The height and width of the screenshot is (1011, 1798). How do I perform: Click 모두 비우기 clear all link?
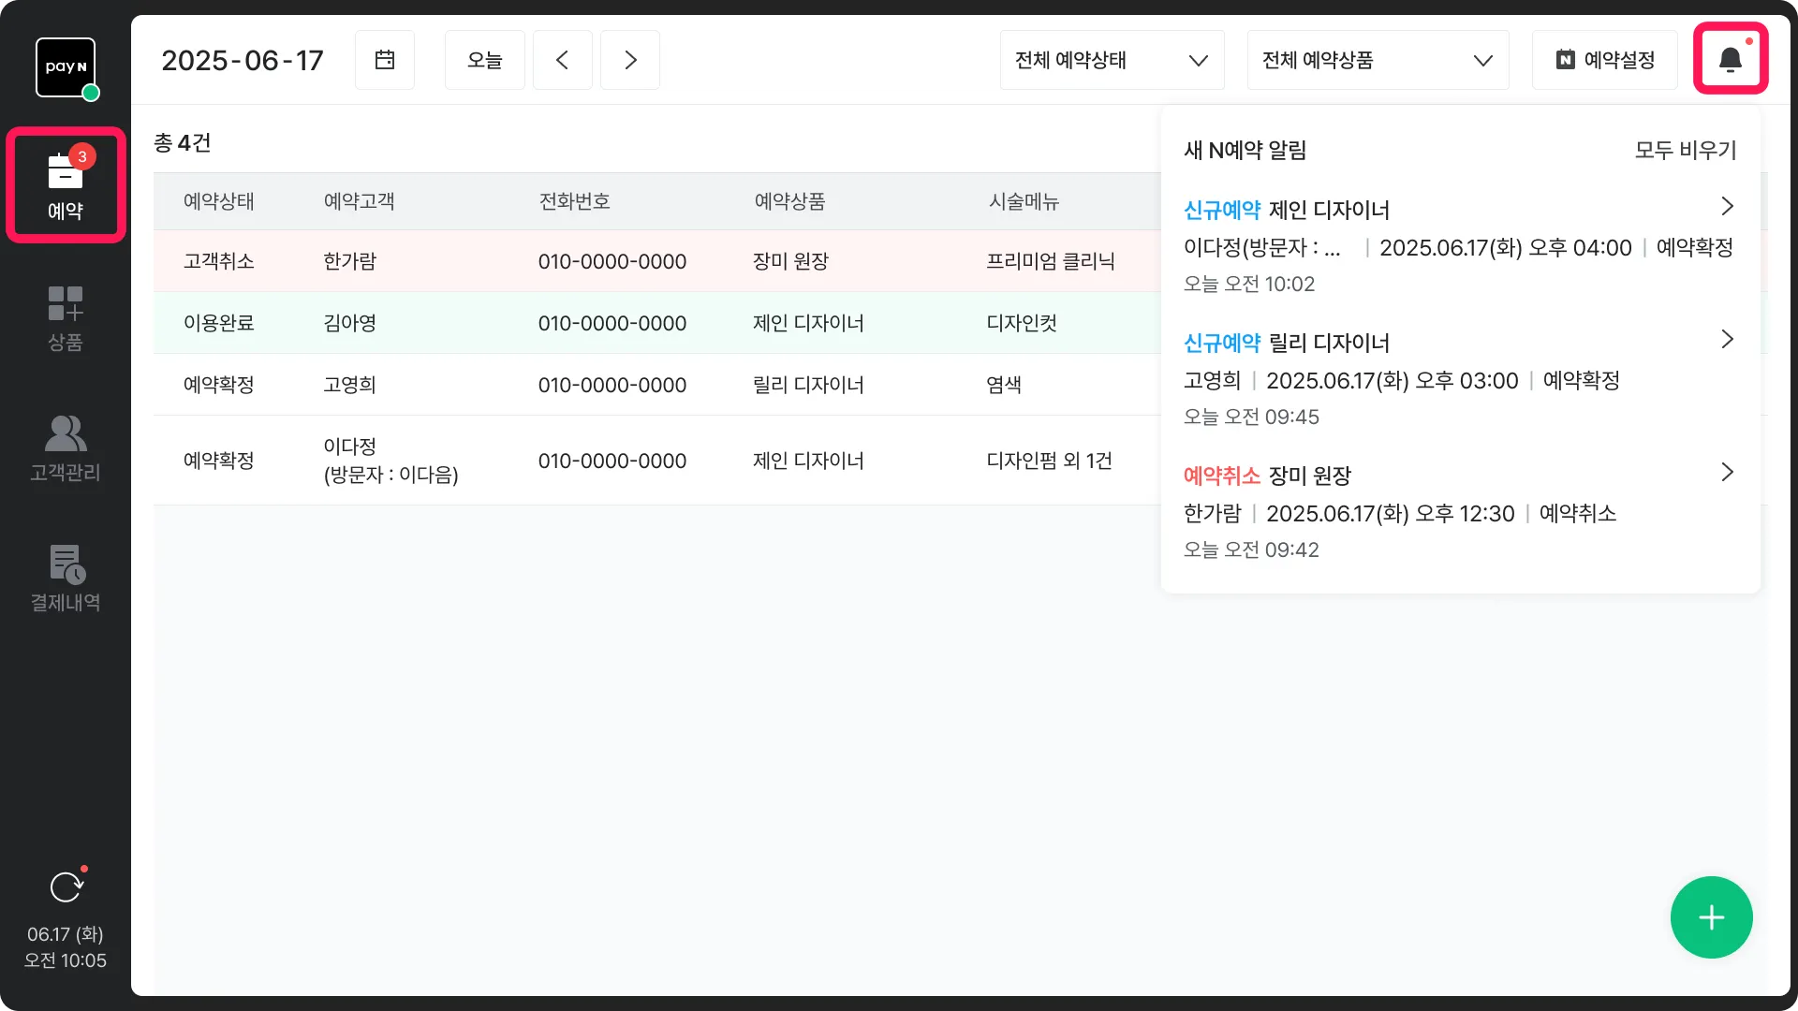coord(1685,150)
